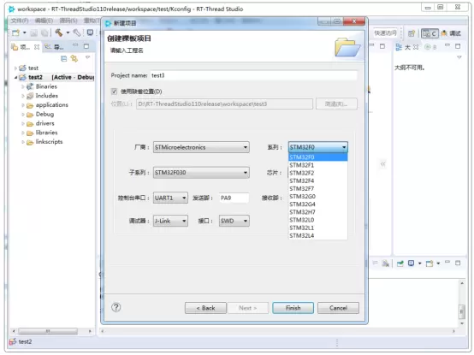
Task: Select STM32F4 from series list
Action: pos(317,181)
